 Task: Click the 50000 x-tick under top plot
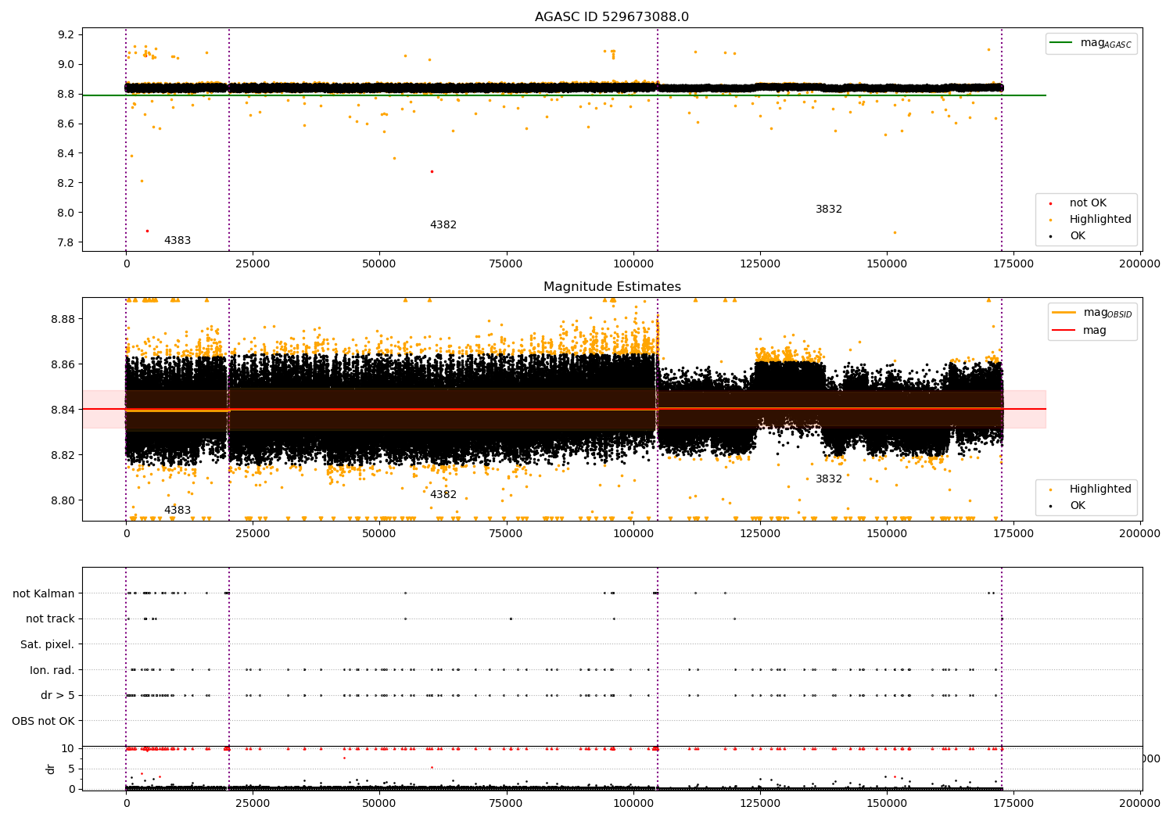[x=379, y=264]
